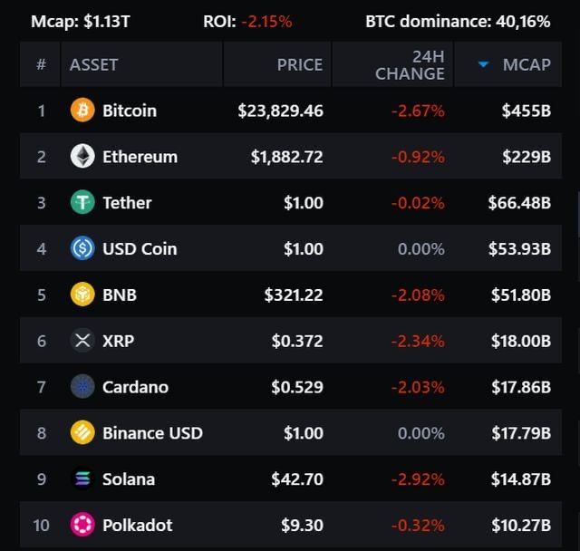Open the Solana asset name link
This screenshot has height=551, width=580.
(x=129, y=479)
